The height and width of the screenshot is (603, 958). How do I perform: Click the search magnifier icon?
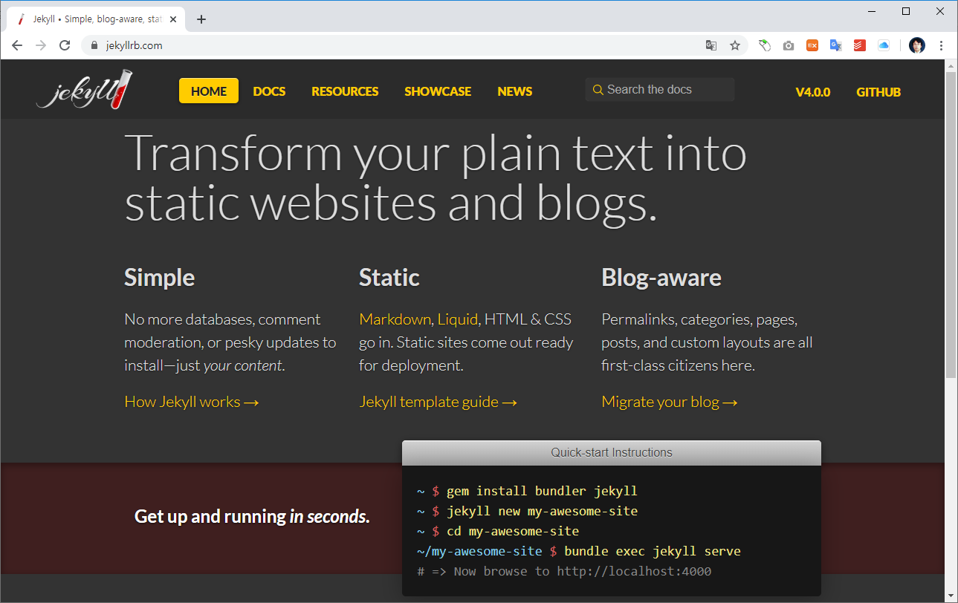point(598,90)
